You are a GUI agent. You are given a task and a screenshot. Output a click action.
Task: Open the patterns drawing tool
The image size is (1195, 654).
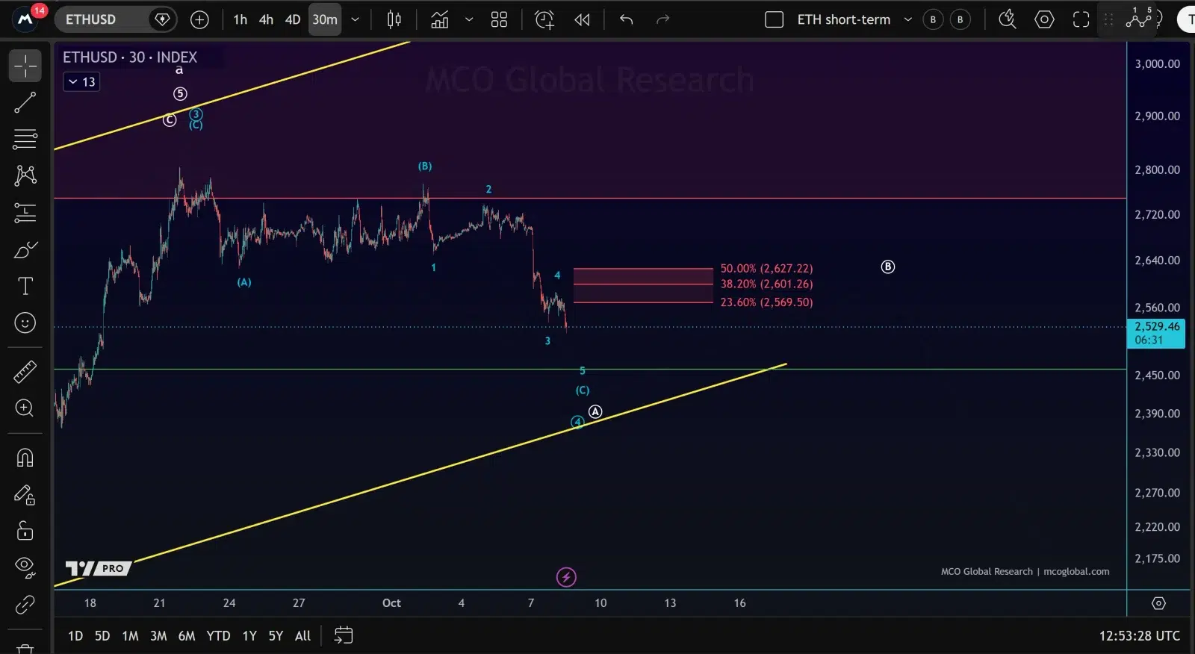(25, 175)
